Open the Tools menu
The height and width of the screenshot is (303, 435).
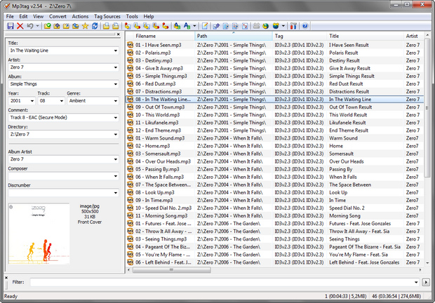tap(132, 17)
